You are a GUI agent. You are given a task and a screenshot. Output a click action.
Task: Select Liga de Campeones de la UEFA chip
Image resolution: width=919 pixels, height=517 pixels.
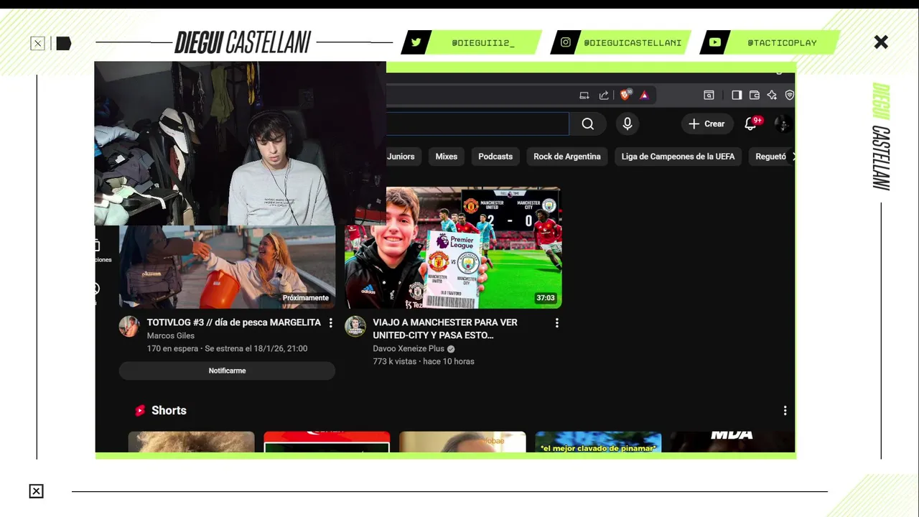click(678, 157)
